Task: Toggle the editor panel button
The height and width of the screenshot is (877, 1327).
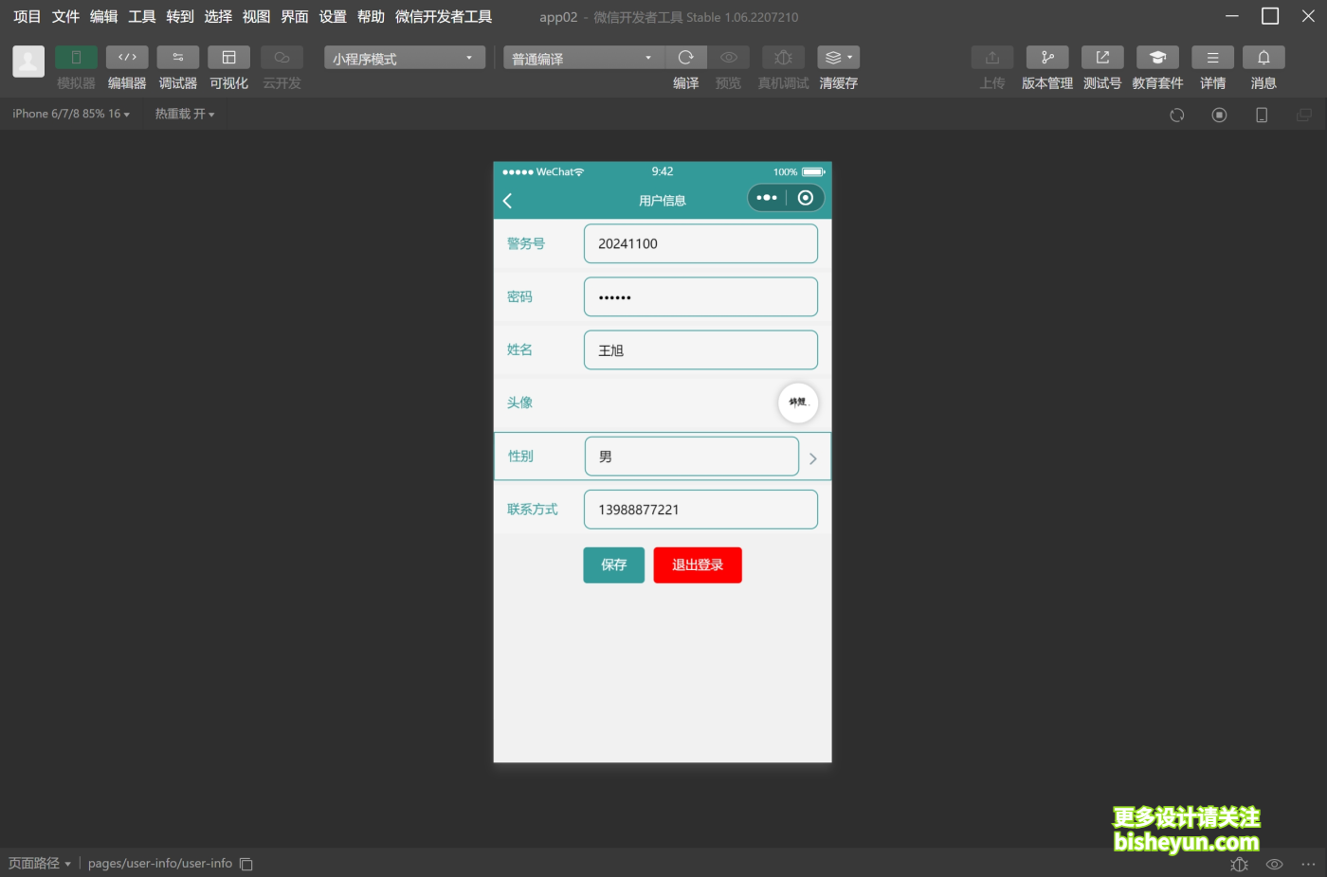Action: [x=127, y=58]
